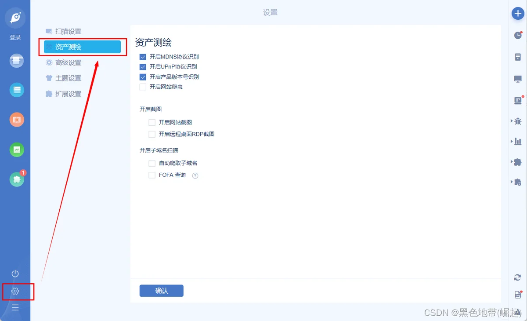Open the green report chart sidebar icon
527x321 pixels.
point(17,150)
